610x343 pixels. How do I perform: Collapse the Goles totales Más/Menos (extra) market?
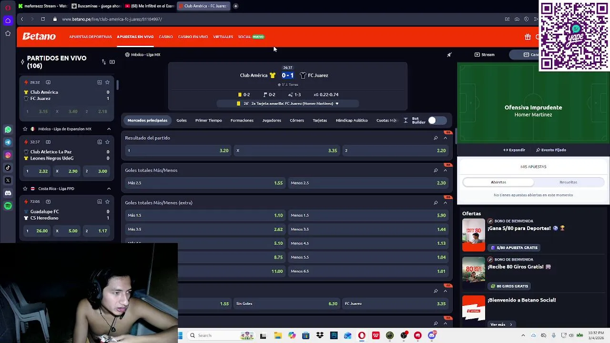pos(446,202)
